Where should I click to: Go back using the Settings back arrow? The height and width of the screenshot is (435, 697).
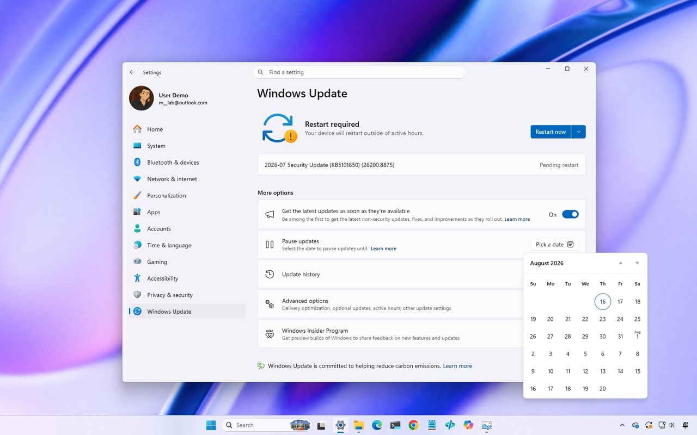pyautogui.click(x=132, y=72)
